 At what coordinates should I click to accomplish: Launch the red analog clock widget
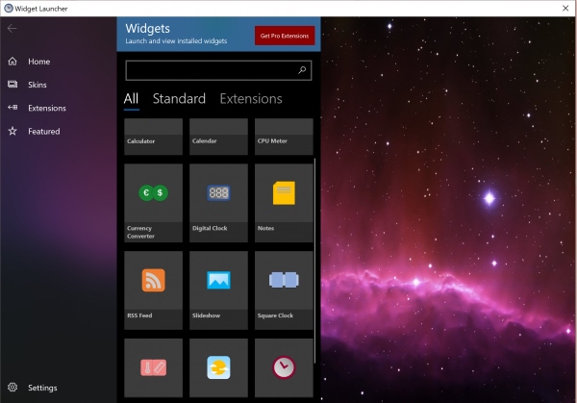tap(284, 367)
